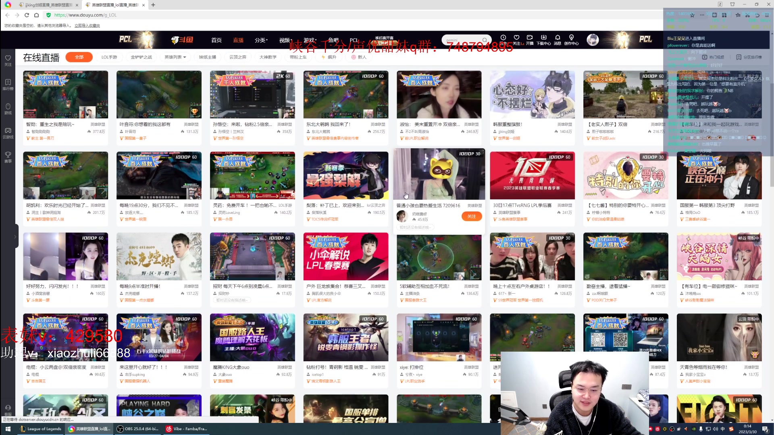
Task: Click the heart 关注 icon in header
Action: pyautogui.click(x=516, y=38)
